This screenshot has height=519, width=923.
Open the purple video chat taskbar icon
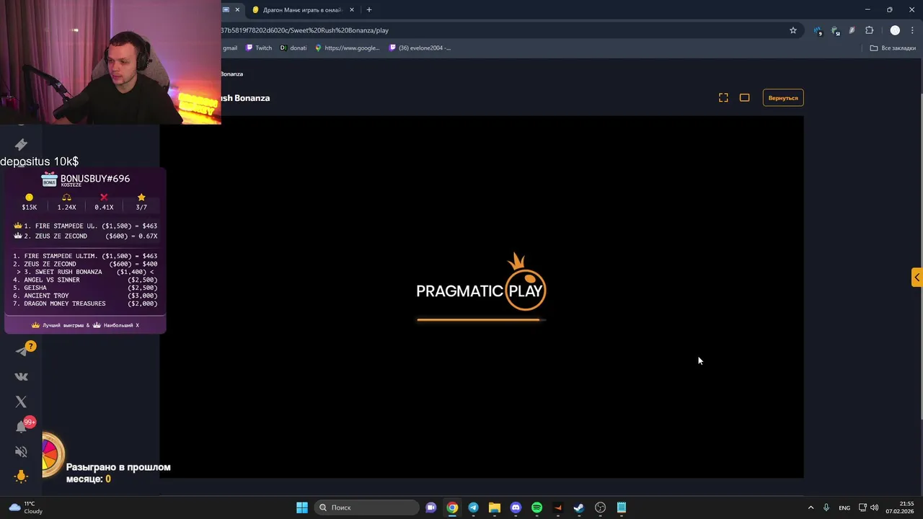430,507
